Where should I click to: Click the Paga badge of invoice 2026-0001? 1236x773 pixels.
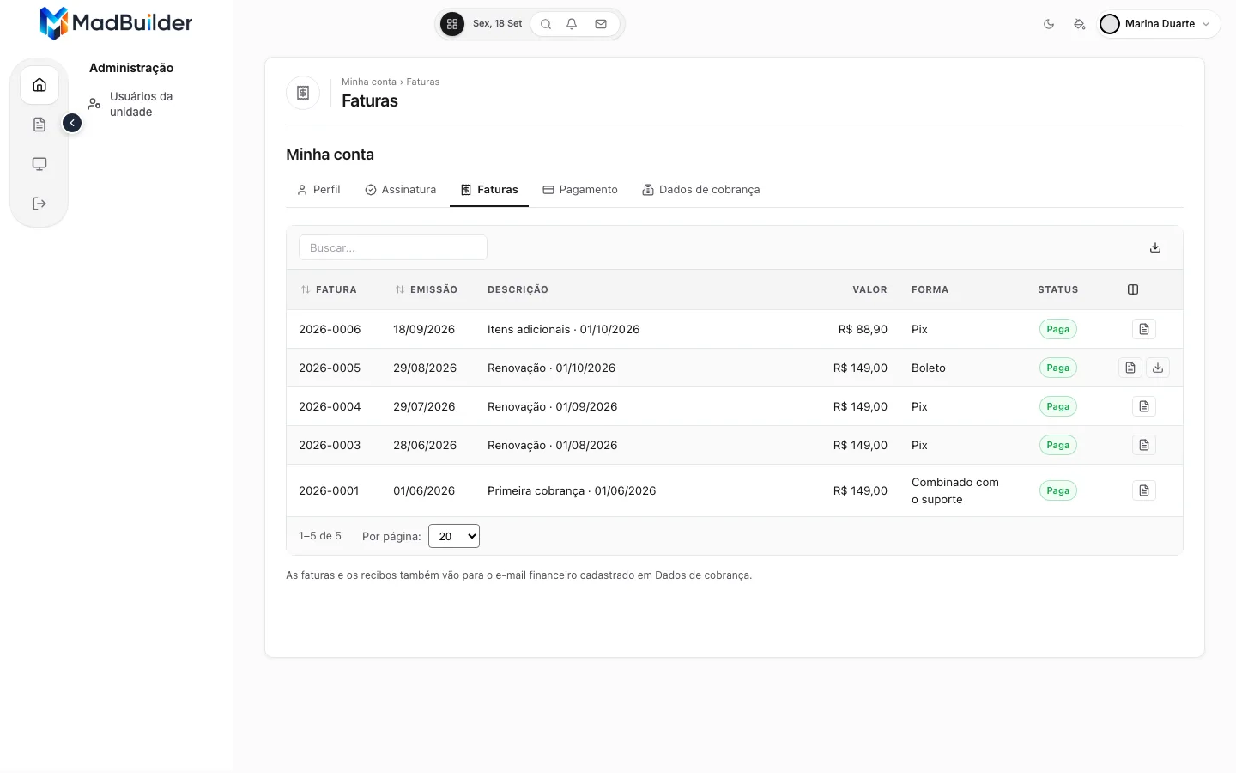click(1058, 490)
